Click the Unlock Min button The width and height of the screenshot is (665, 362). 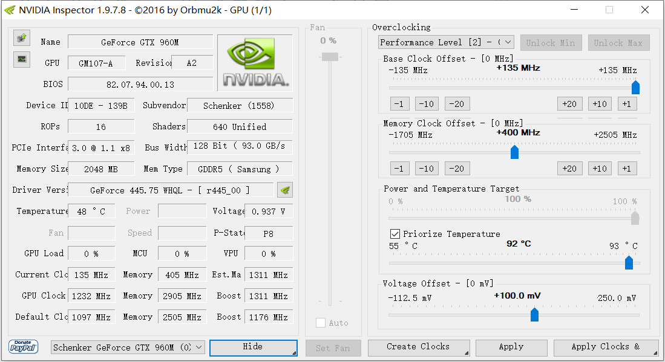pos(551,43)
